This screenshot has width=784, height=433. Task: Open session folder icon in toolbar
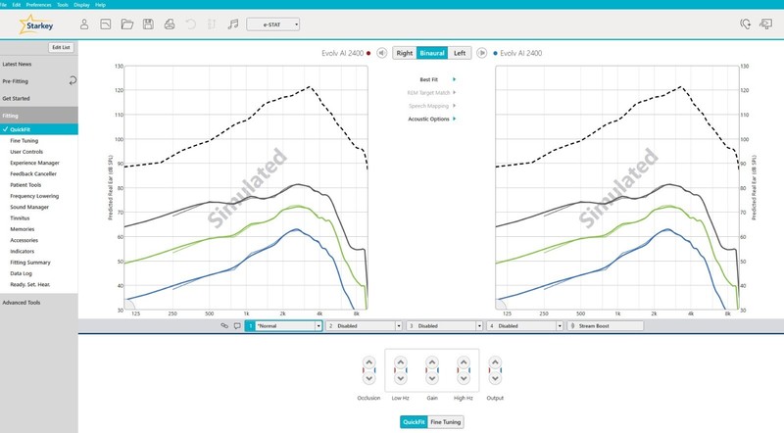coord(127,24)
